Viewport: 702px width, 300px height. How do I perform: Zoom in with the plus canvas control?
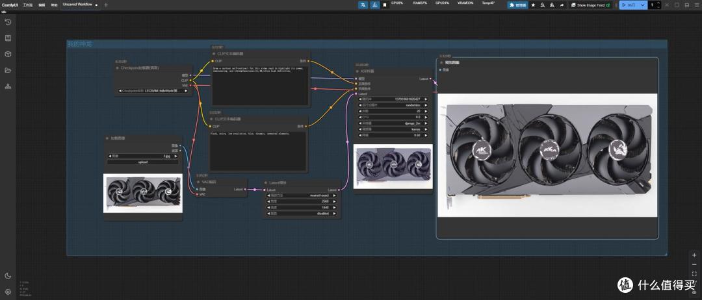pos(694,255)
